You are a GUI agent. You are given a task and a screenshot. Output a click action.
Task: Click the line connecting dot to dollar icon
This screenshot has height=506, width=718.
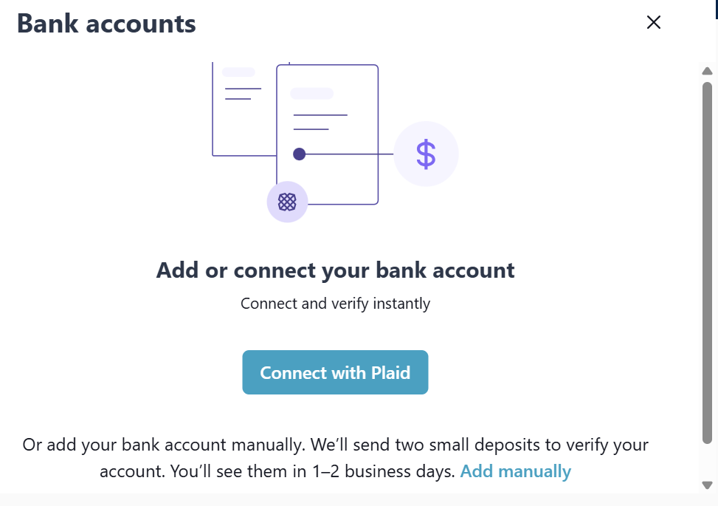(347, 154)
